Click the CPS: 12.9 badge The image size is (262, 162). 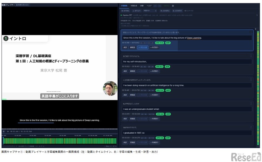point(160,43)
